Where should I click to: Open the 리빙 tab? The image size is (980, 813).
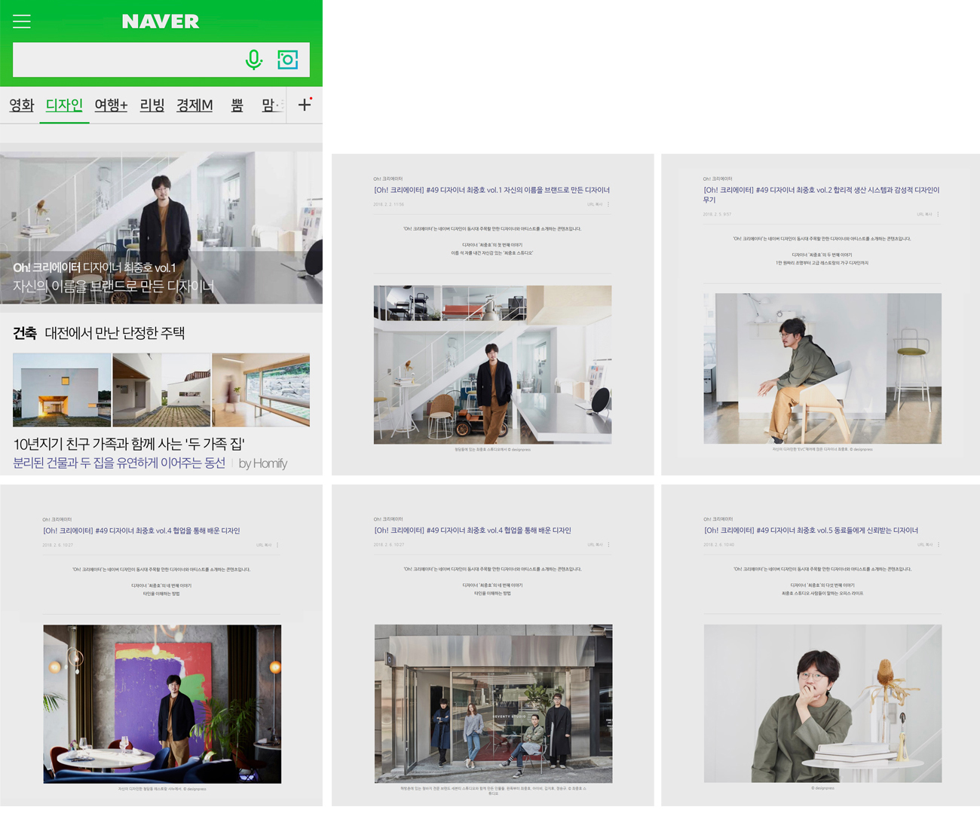(x=152, y=105)
